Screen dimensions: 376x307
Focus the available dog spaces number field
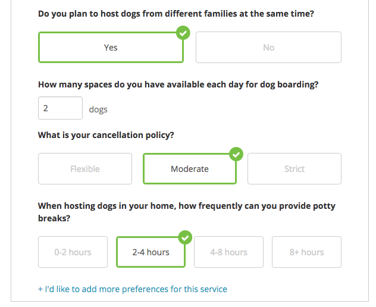tap(61, 108)
